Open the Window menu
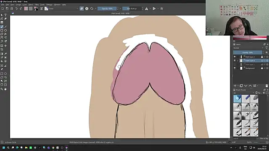 pos(57,5)
